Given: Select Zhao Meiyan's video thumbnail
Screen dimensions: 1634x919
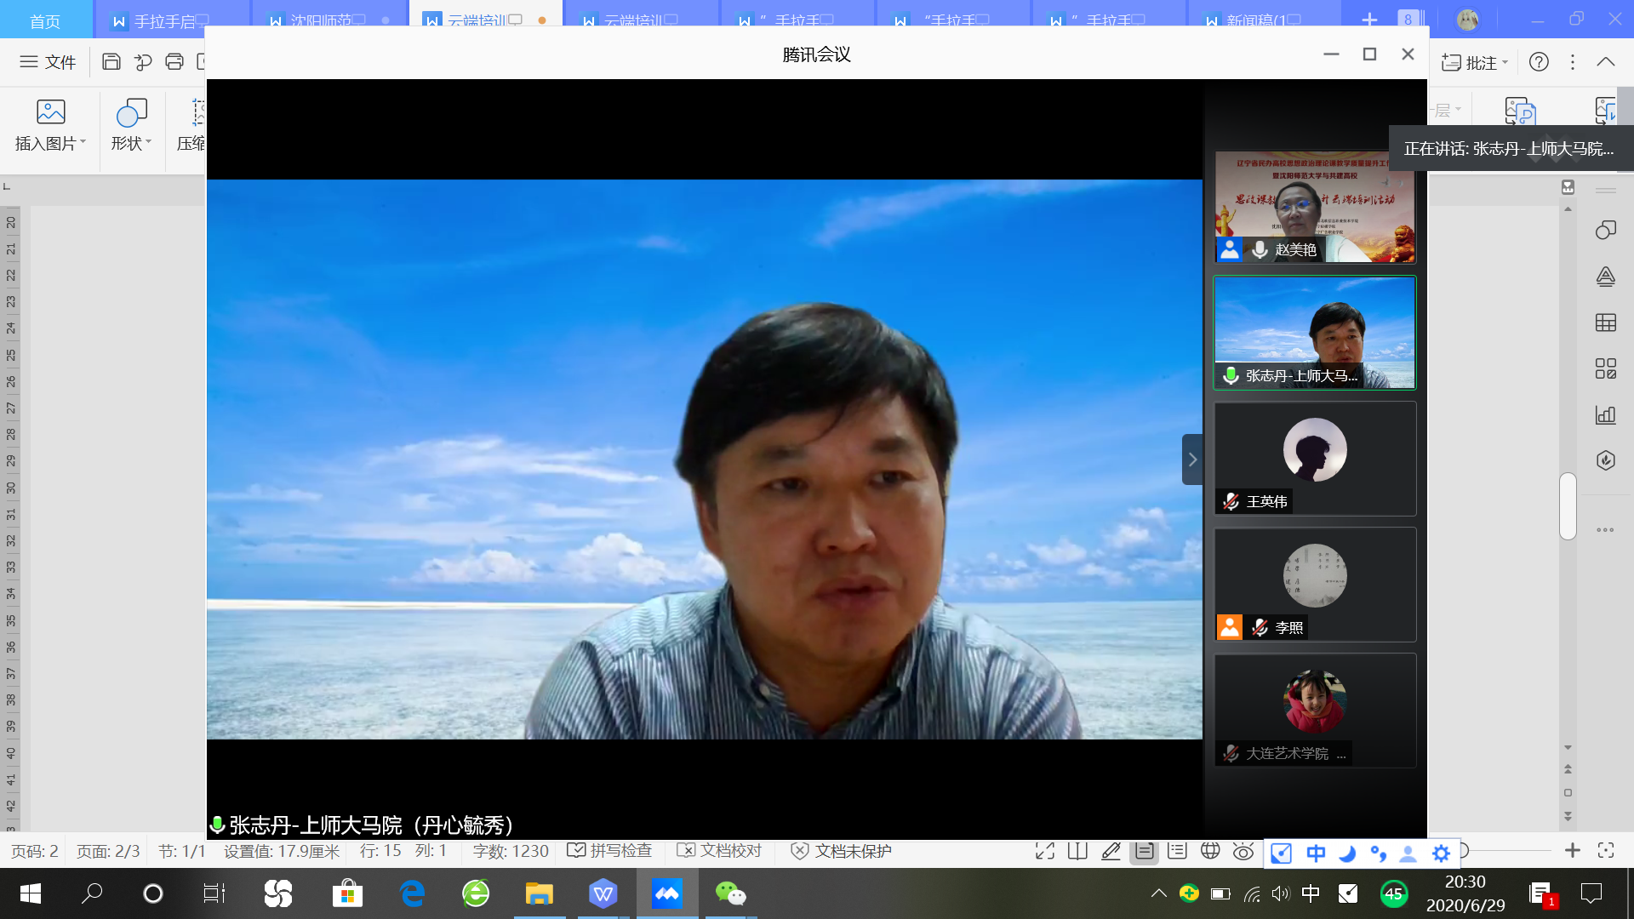Looking at the screenshot, I should point(1315,207).
